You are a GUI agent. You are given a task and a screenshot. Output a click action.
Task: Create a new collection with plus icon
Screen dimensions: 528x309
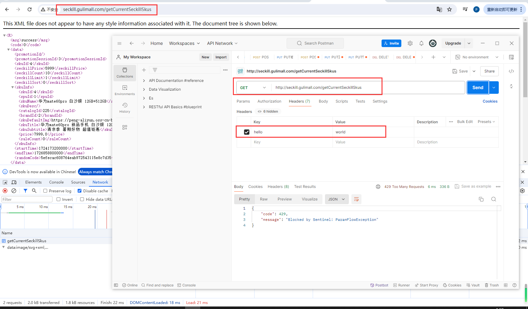(x=144, y=70)
